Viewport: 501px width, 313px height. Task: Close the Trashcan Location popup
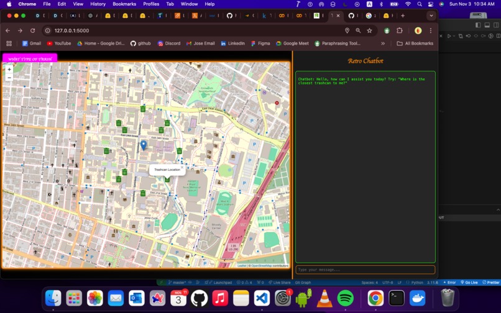[x=182, y=167]
